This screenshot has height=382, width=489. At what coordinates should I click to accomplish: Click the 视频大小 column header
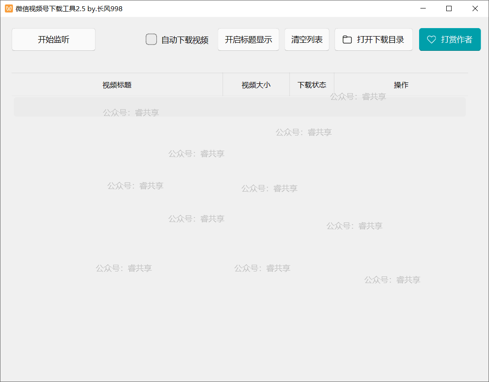[256, 85]
